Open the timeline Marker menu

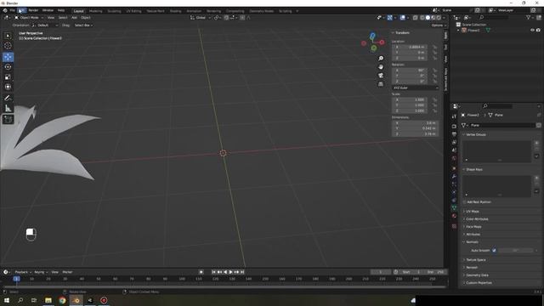coord(67,272)
